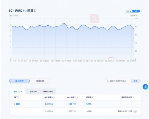149x119 pixels.
Task: Sort by 24小時算力 column arrows
Action: [x=77, y=97]
